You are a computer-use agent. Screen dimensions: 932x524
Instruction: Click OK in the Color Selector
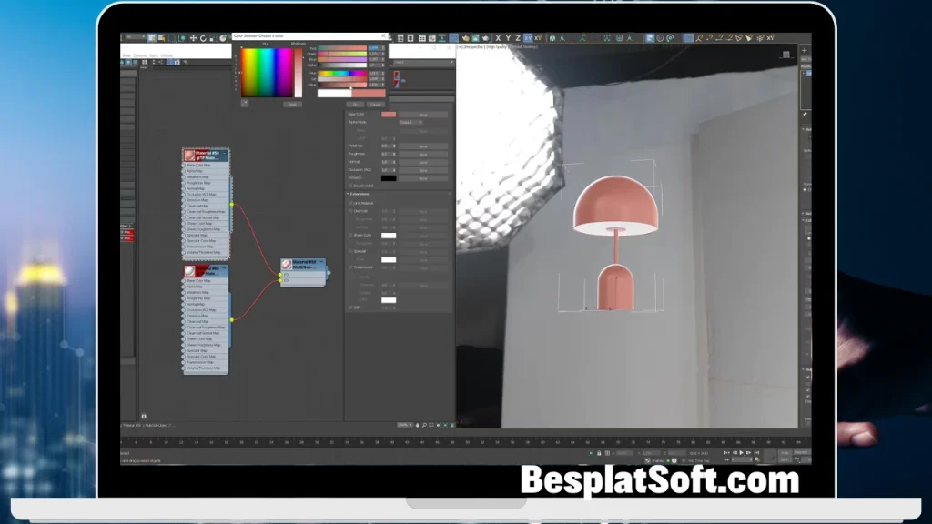(356, 104)
